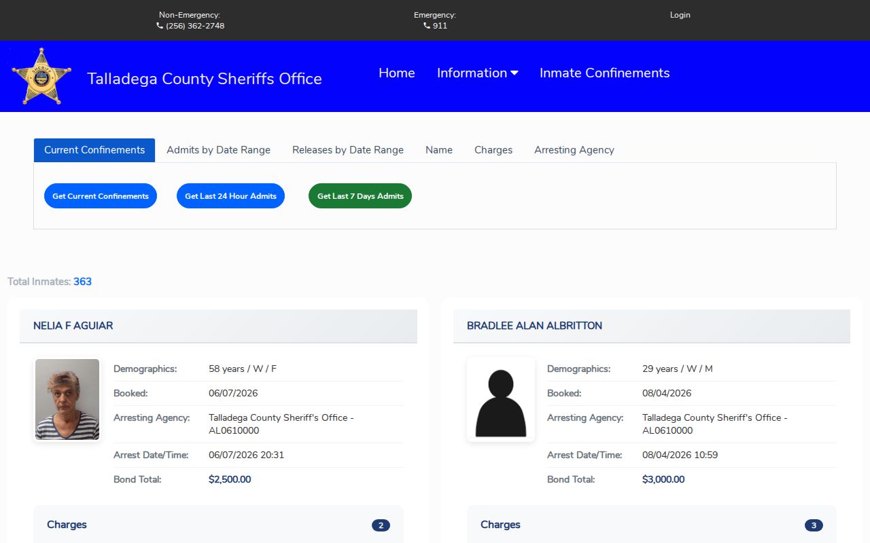Switch to Admits by Date Range tab
This screenshot has height=543, width=870.
[218, 150]
